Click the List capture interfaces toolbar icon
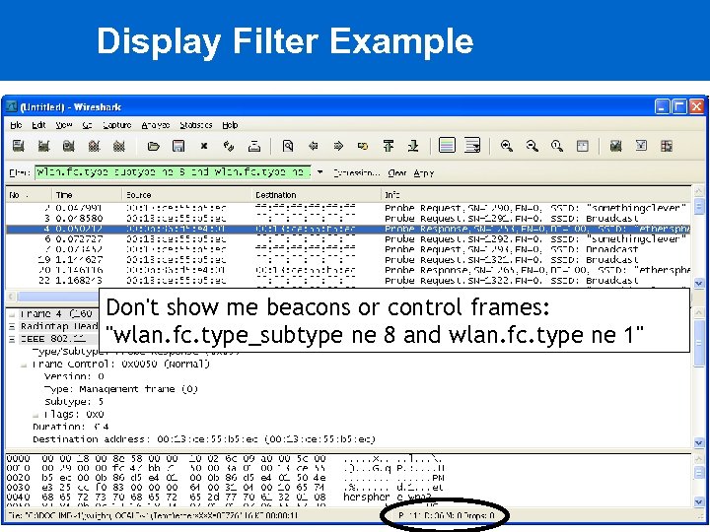710x532 pixels. [18, 146]
